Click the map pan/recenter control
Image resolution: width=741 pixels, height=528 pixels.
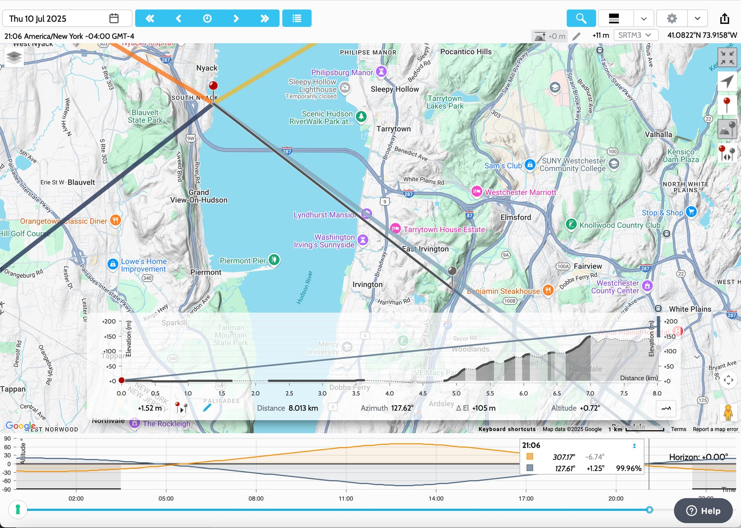(x=729, y=380)
